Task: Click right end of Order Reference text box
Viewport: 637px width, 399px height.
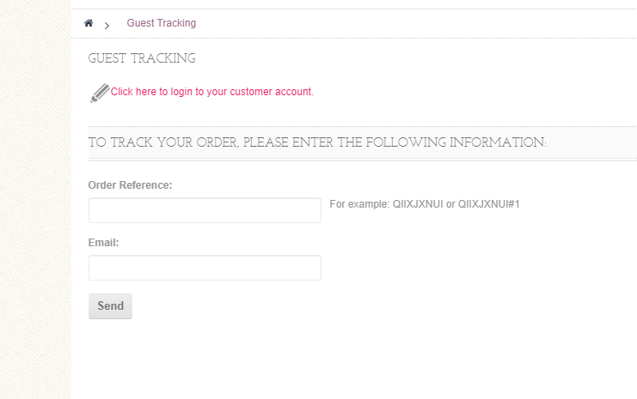Action: [x=311, y=210]
